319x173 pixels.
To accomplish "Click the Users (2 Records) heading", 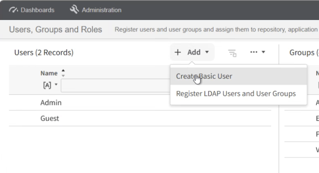I will tap(44, 53).
